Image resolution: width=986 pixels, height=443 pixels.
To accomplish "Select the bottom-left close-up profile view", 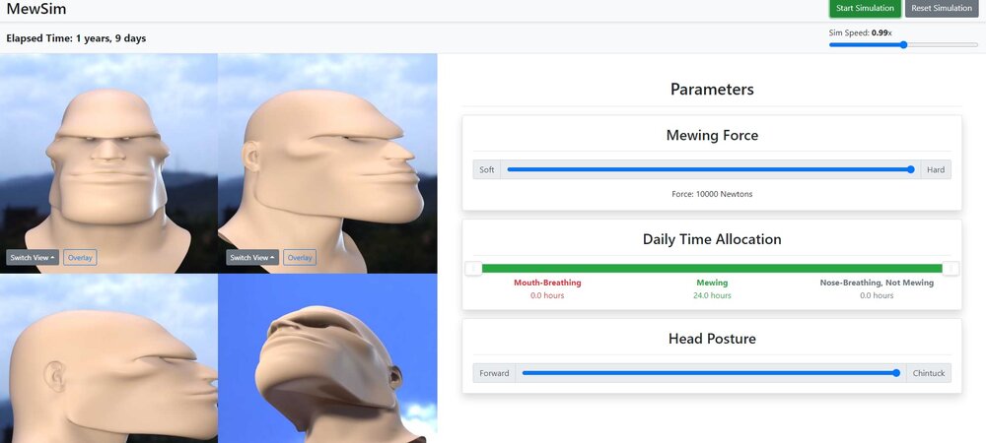I will click(x=108, y=358).
